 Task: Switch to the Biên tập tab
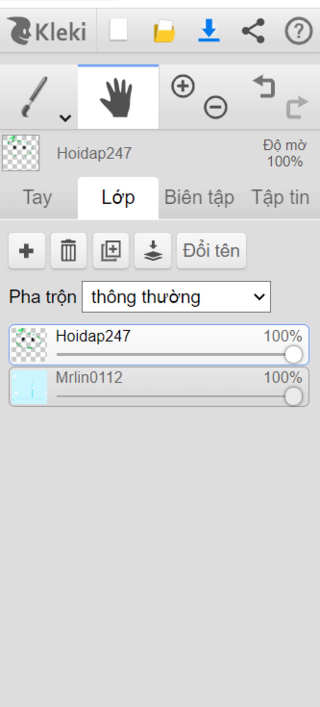click(x=199, y=198)
